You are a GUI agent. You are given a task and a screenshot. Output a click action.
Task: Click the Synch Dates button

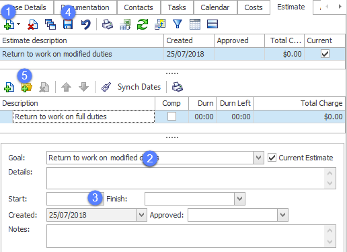(x=139, y=87)
